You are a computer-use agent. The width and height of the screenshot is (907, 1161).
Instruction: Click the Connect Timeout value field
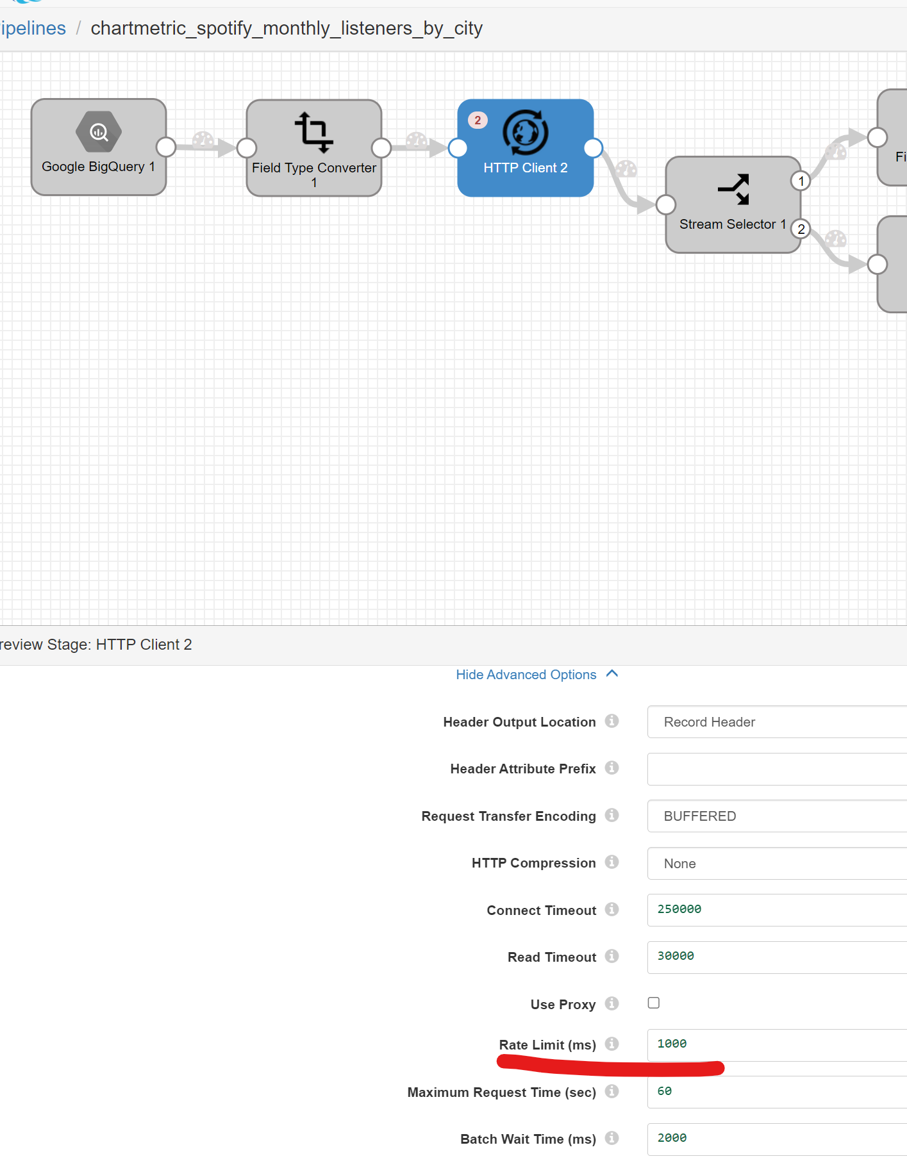pyautogui.click(x=777, y=910)
